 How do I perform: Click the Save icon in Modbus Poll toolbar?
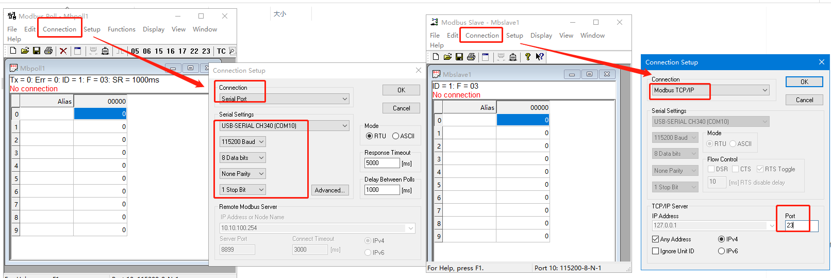click(37, 51)
